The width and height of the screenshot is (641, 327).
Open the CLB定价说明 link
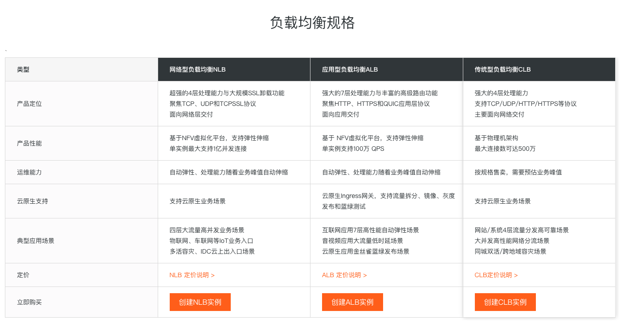(x=496, y=275)
